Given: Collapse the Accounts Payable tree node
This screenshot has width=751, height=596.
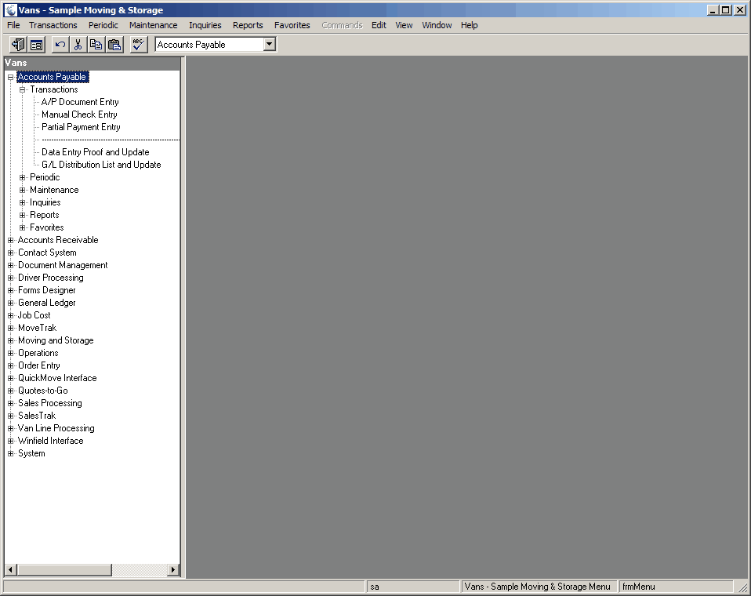Looking at the screenshot, I should [10, 77].
